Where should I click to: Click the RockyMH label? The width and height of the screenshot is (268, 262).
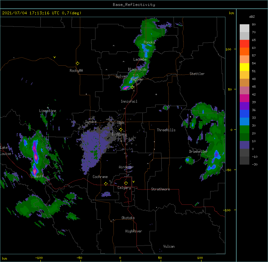pyautogui.click(x=76, y=70)
